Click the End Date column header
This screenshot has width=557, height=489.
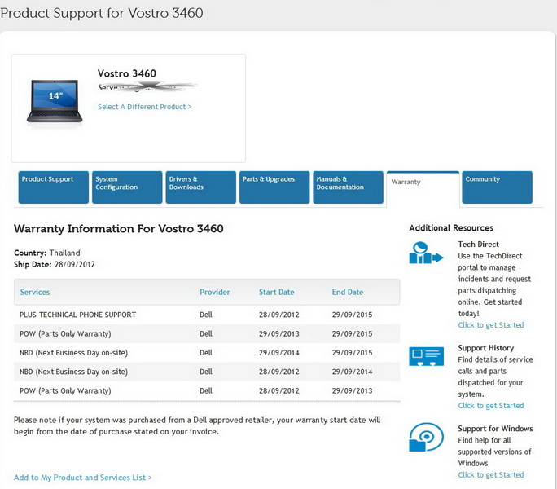[348, 292]
